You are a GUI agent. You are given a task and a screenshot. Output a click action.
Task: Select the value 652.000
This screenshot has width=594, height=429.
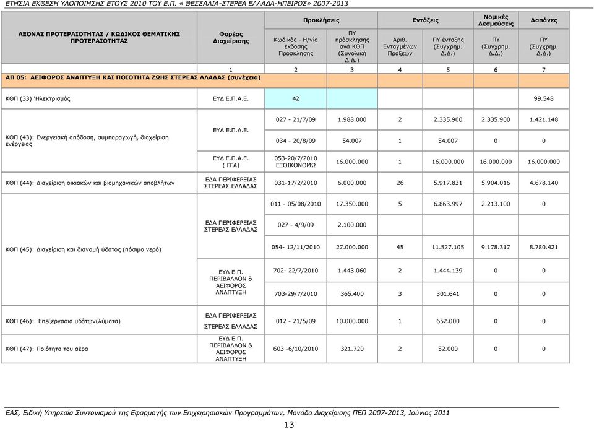click(448, 321)
